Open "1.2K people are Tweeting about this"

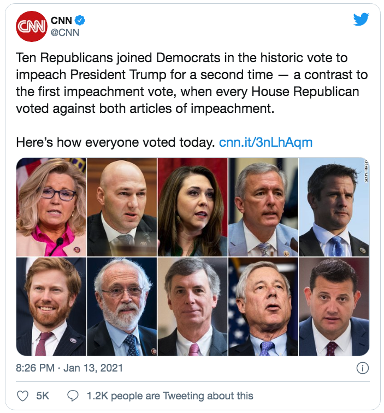click(x=170, y=396)
